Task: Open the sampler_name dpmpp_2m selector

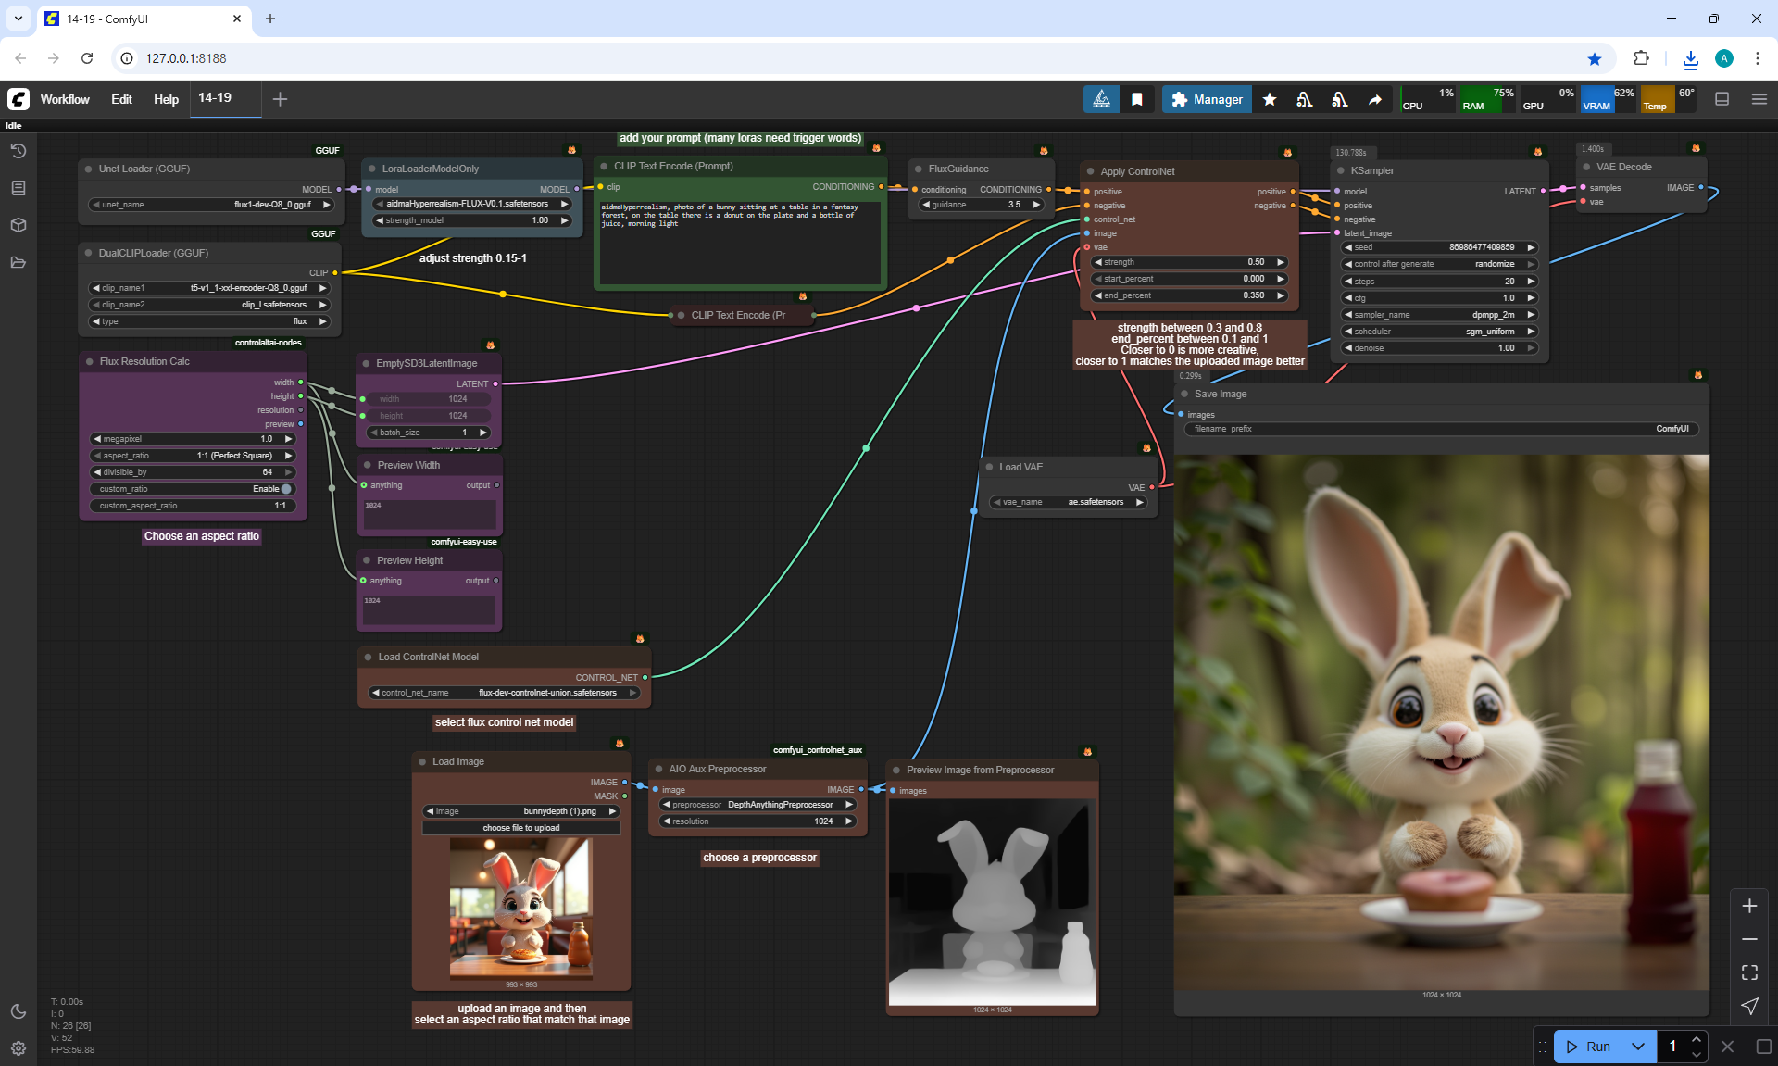Action: point(1440,315)
